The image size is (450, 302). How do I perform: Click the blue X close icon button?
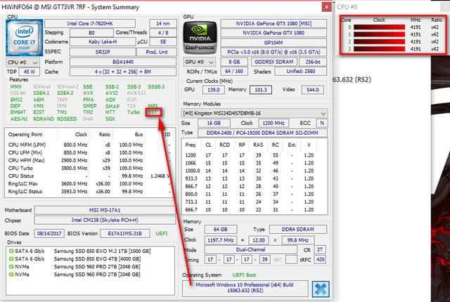point(321,289)
